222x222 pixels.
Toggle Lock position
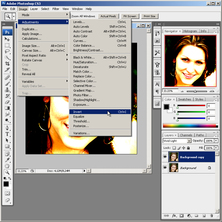184,148
